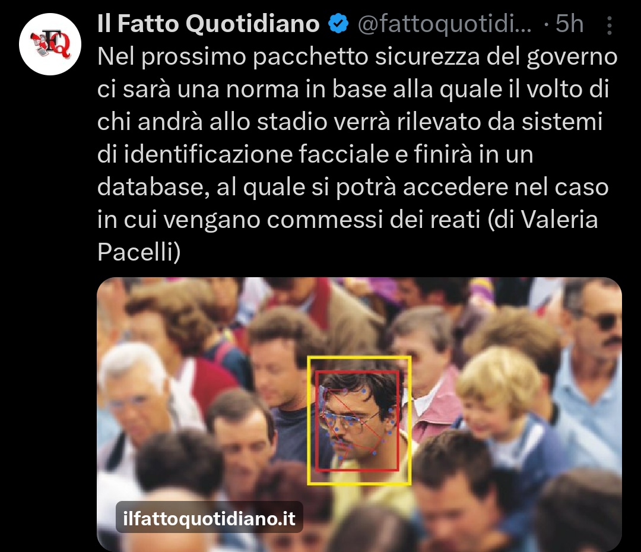Open the article preview card image
Screen dimensions: 641x552
point(359,414)
